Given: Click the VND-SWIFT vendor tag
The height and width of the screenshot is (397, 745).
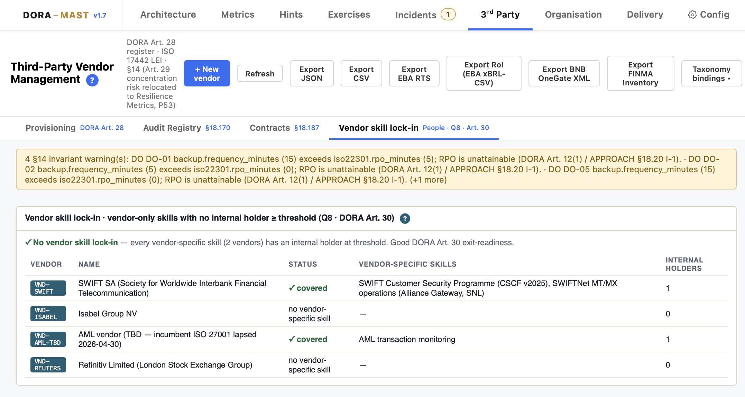Looking at the screenshot, I should (x=48, y=288).
